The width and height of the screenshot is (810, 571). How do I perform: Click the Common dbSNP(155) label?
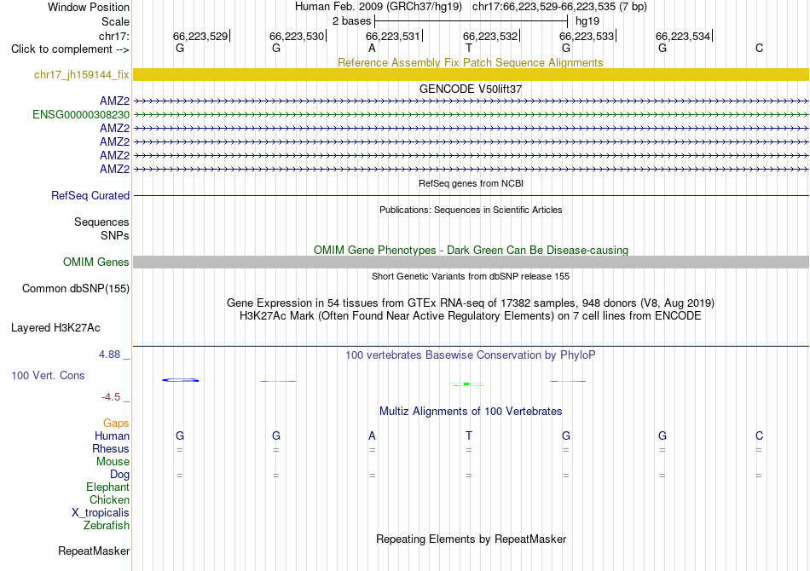coord(76,289)
